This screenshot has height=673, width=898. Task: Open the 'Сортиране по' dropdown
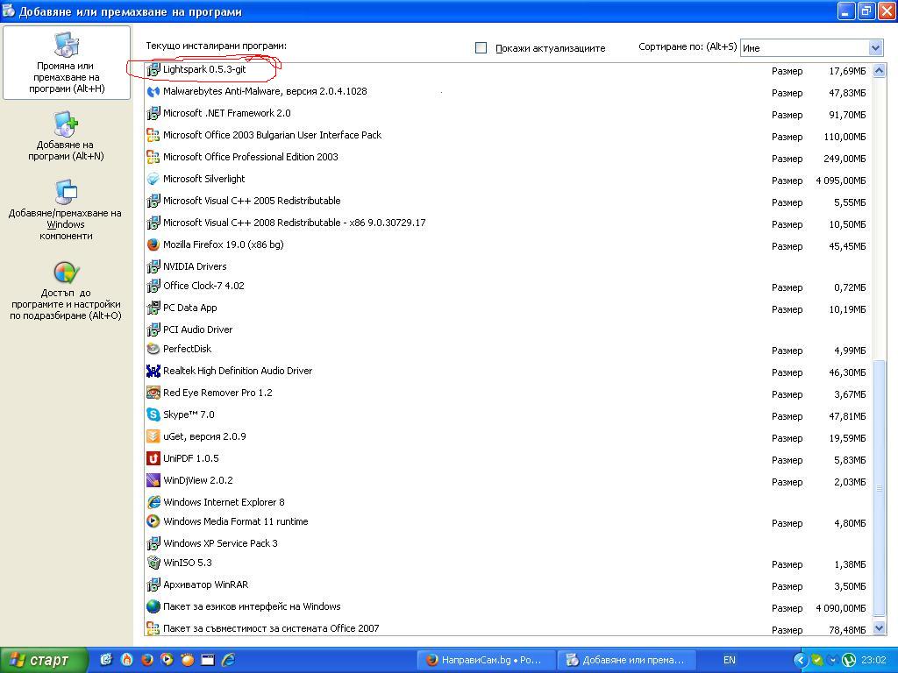875,48
